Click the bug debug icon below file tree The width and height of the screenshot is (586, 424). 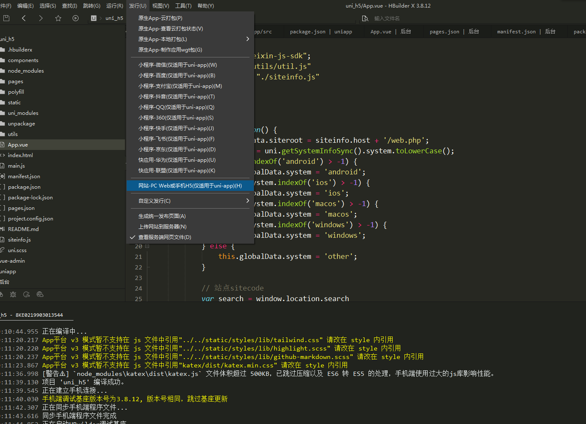[x=13, y=294]
